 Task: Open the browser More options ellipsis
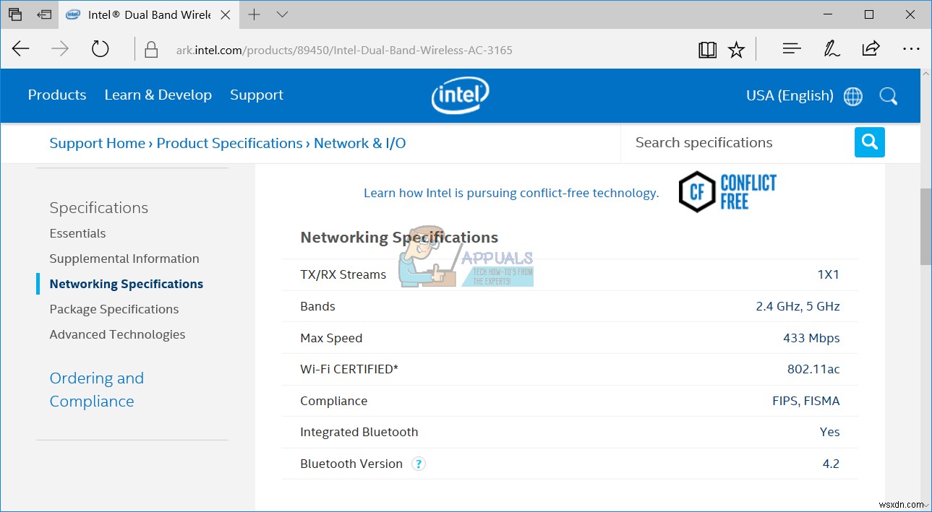tap(911, 49)
